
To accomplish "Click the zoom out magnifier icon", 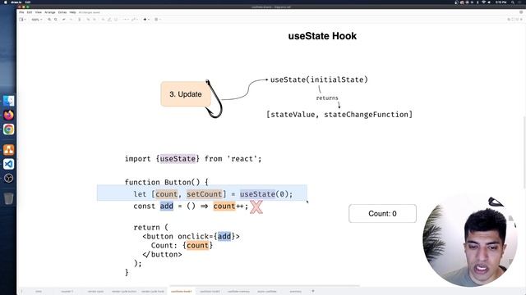I will (56, 20).
